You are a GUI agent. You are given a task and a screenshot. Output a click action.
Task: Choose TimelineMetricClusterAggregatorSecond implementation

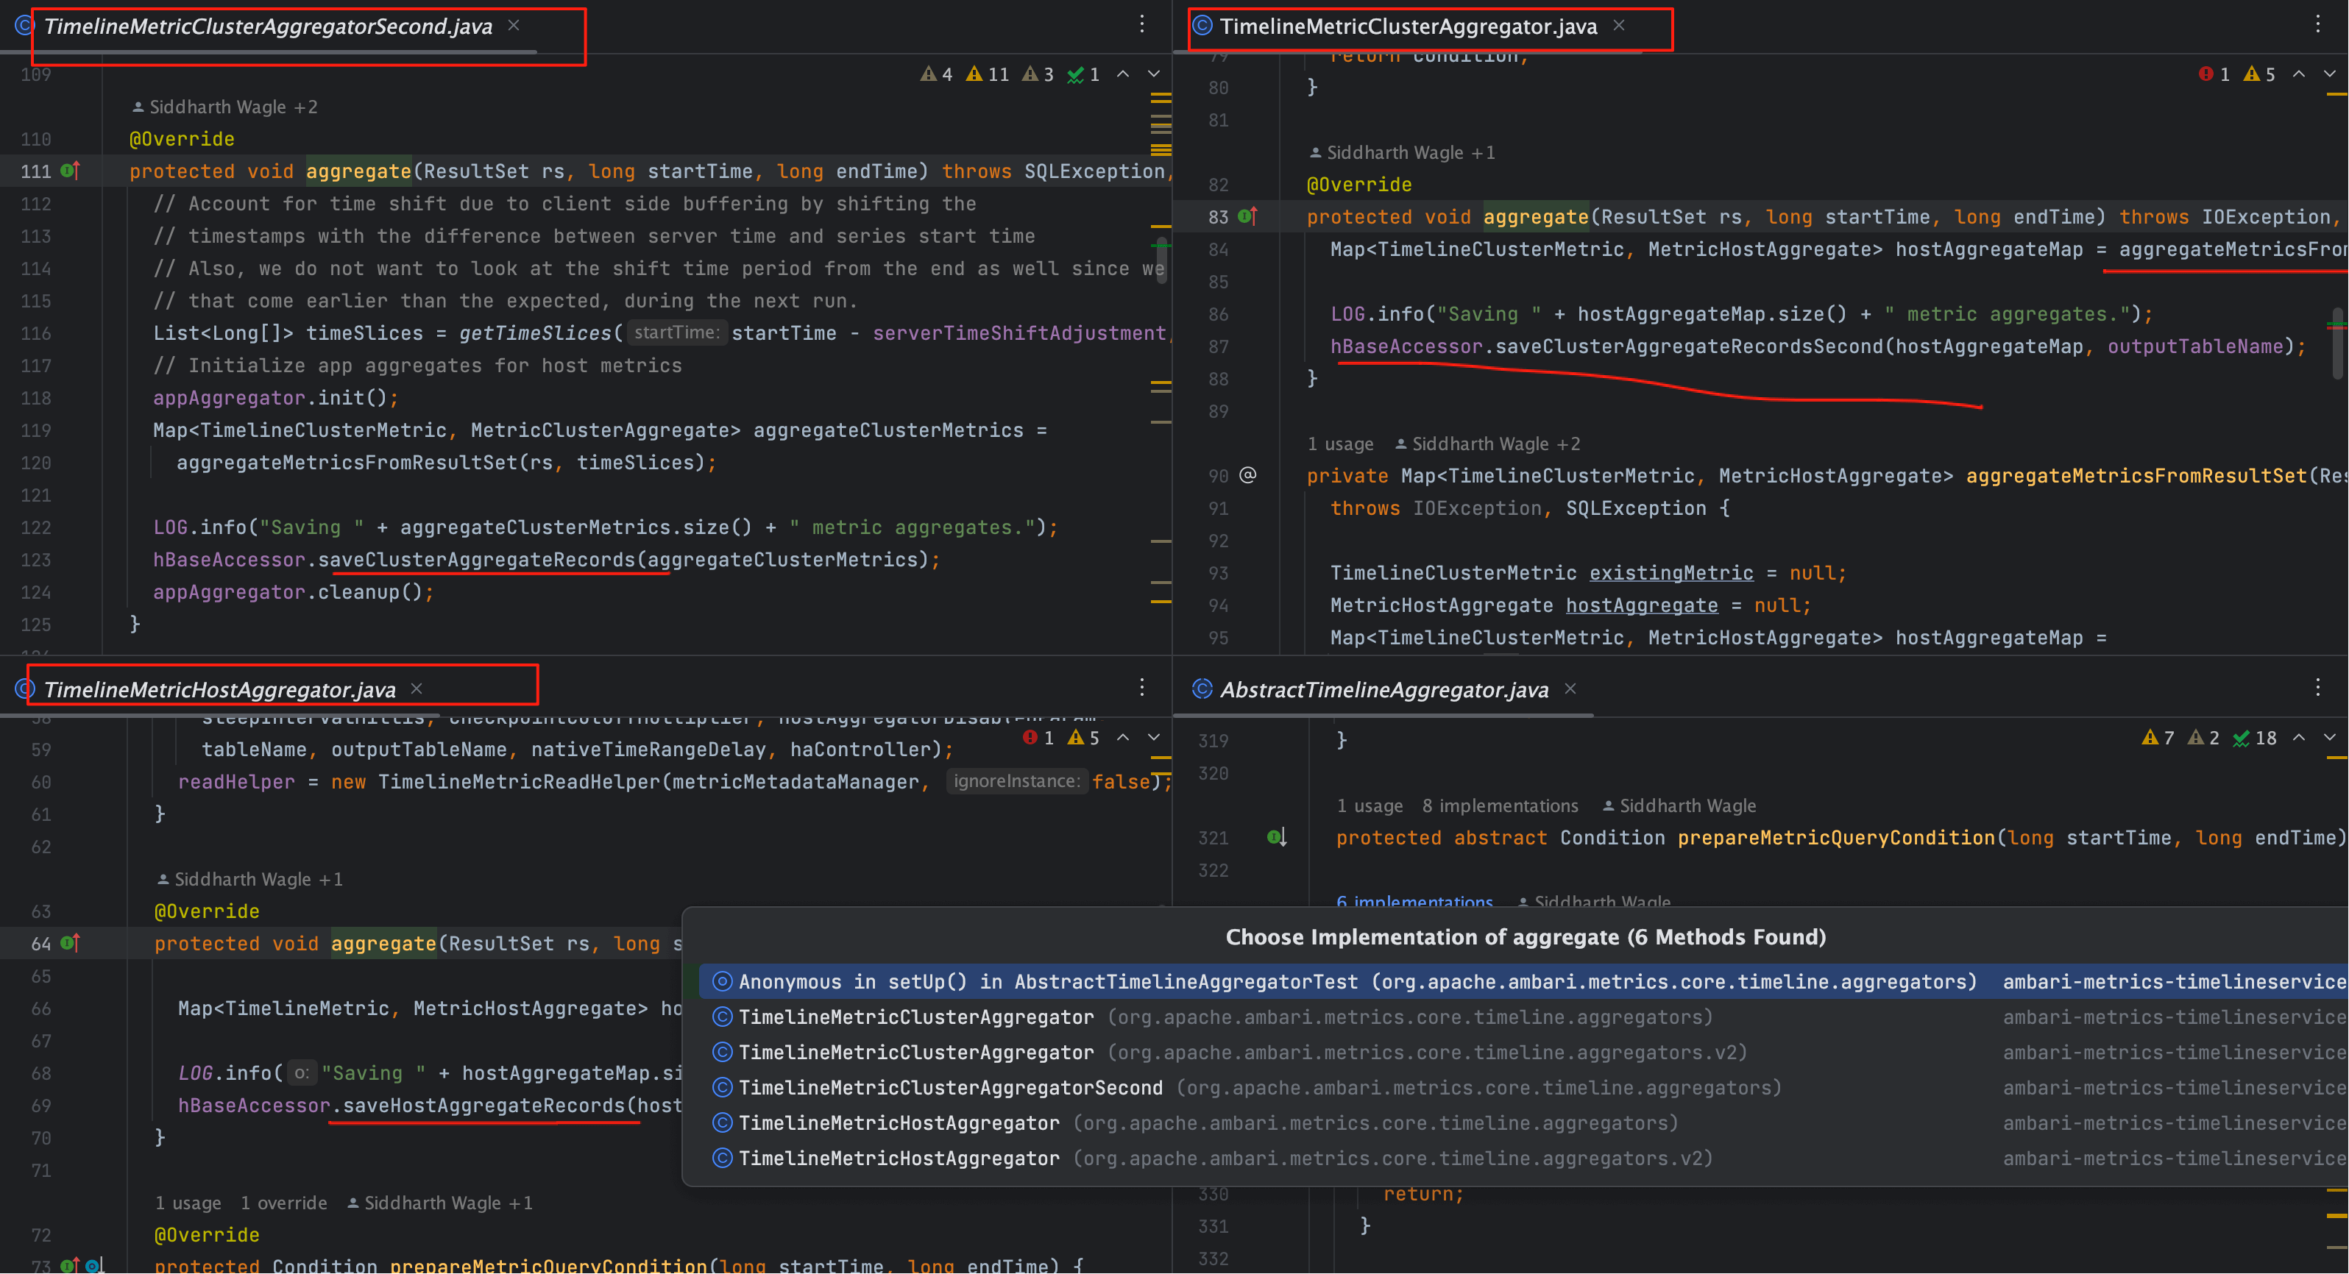pos(1523,1088)
